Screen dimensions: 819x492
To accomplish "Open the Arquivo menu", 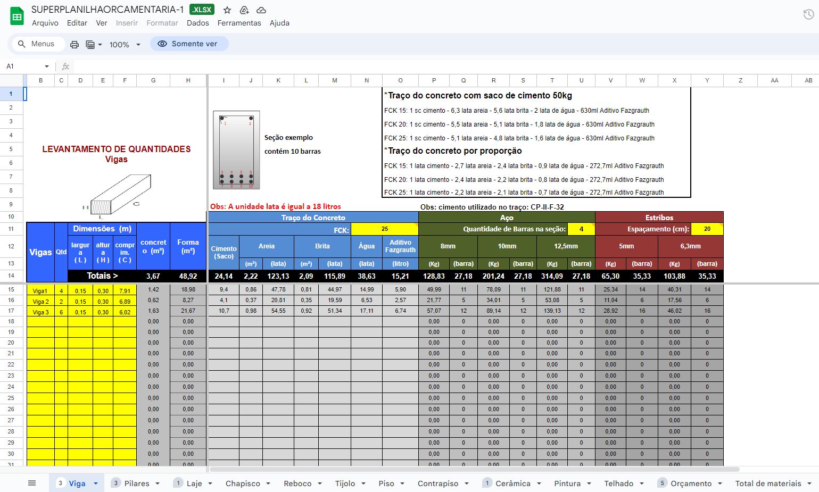I will pos(45,23).
